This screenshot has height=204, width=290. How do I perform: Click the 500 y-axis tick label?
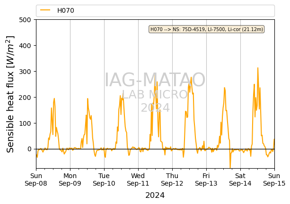[25, 20]
